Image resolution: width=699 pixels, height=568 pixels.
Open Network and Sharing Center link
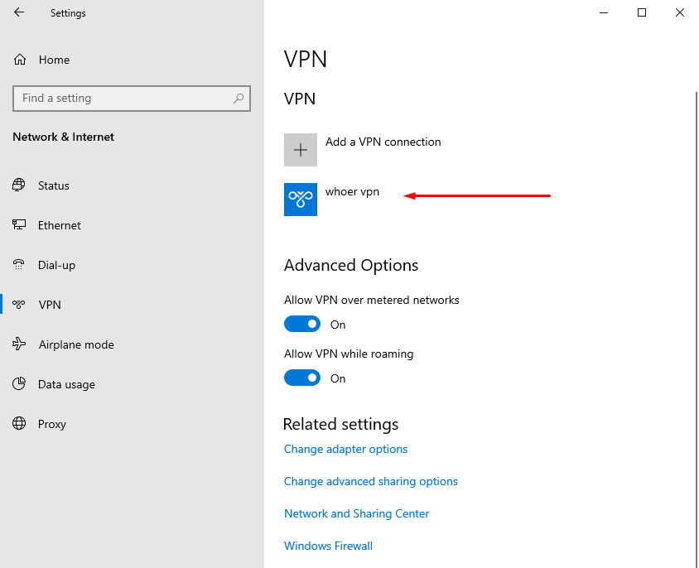pyautogui.click(x=357, y=513)
